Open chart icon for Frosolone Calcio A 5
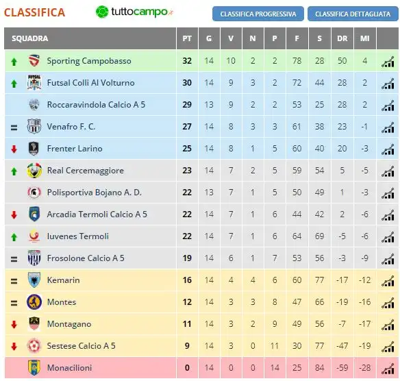The width and height of the screenshot is (400, 381). click(388, 259)
